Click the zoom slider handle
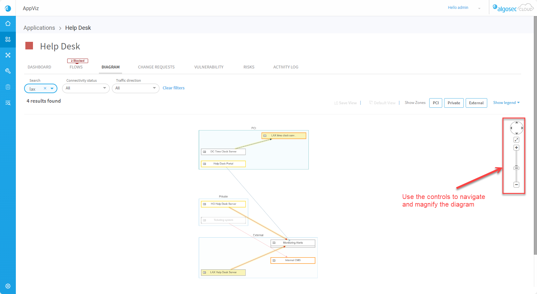 pyautogui.click(x=516, y=168)
